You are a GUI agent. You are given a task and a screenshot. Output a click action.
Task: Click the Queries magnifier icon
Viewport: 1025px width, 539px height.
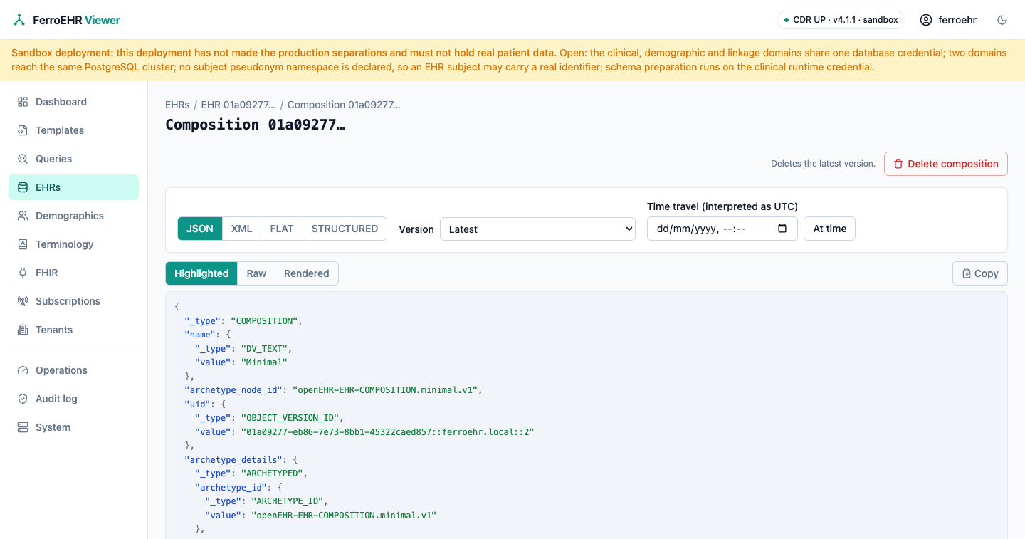point(23,159)
